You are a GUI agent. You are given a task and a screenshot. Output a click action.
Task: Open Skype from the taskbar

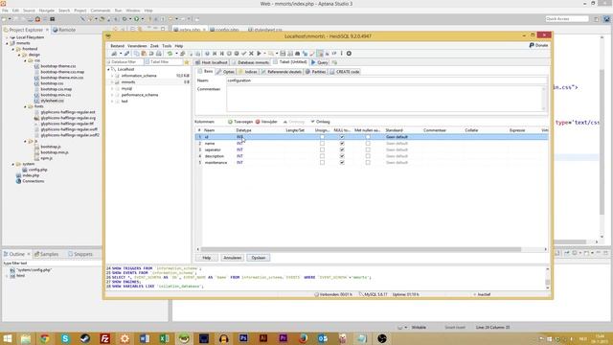coord(65,338)
